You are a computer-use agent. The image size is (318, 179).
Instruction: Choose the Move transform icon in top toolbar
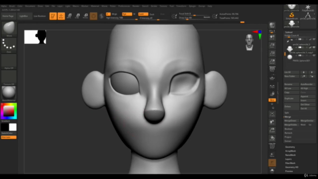click(69, 16)
